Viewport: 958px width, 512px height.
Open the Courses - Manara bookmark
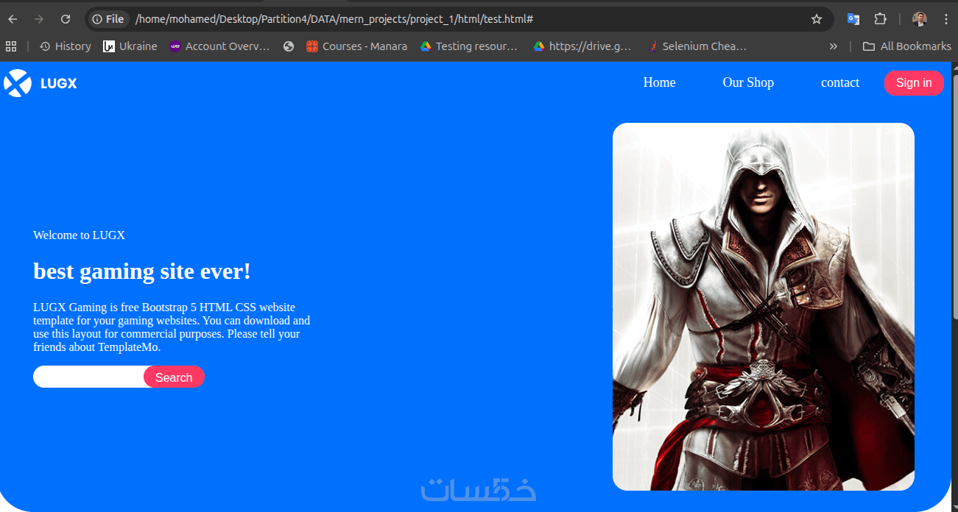[x=356, y=46]
